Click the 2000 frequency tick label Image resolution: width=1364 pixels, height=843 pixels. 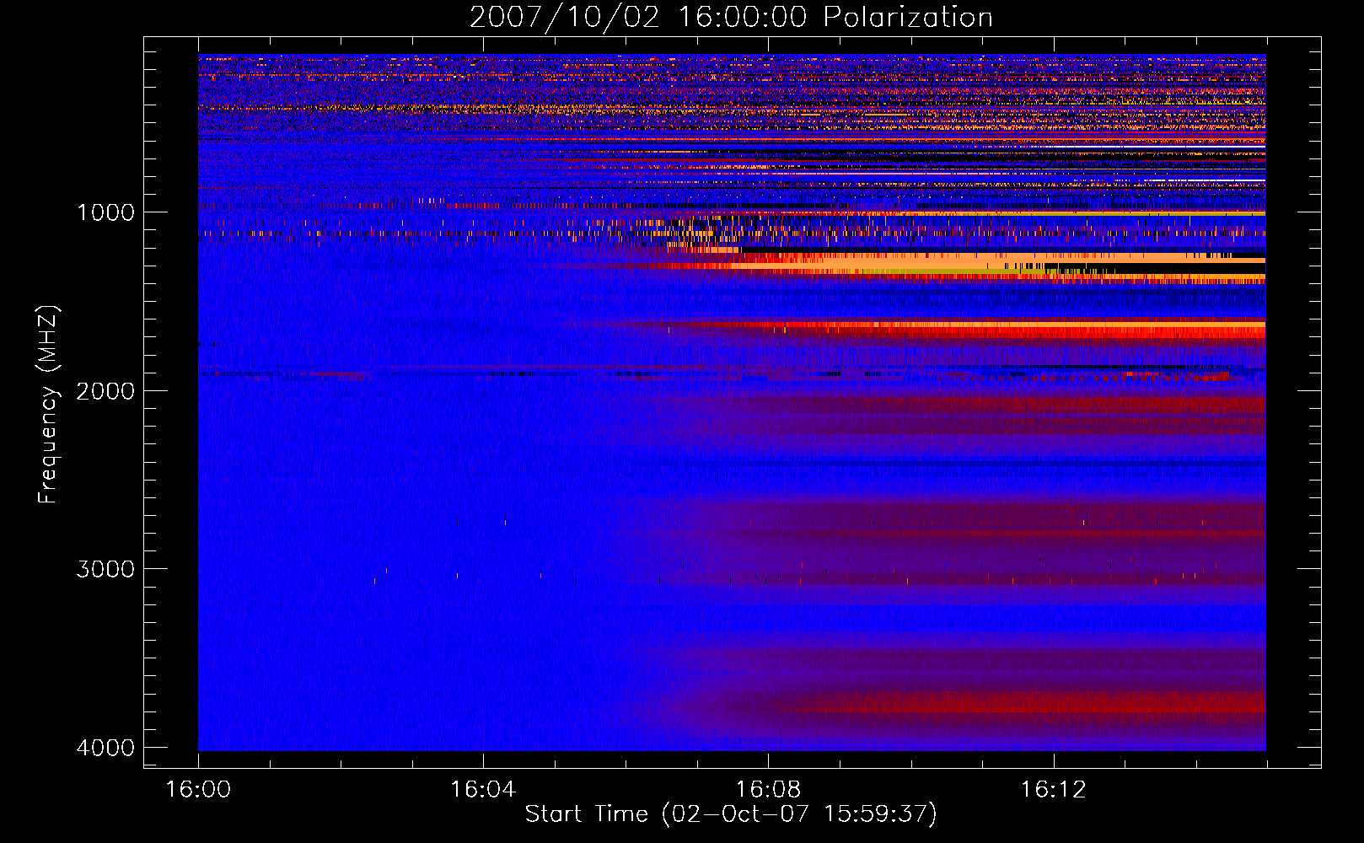click(105, 391)
